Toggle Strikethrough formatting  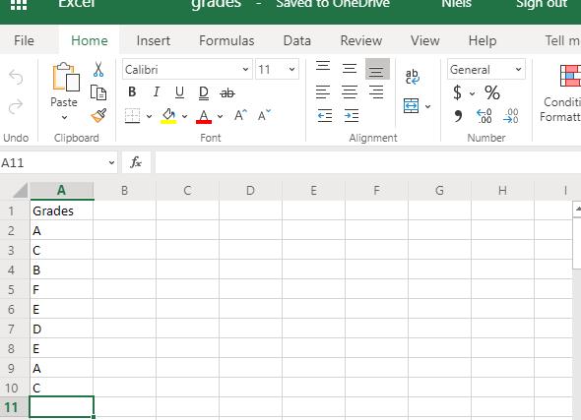[227, 92]
